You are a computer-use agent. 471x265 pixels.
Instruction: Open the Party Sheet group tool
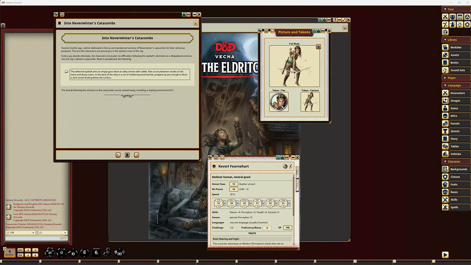click(x=453, y=17)
